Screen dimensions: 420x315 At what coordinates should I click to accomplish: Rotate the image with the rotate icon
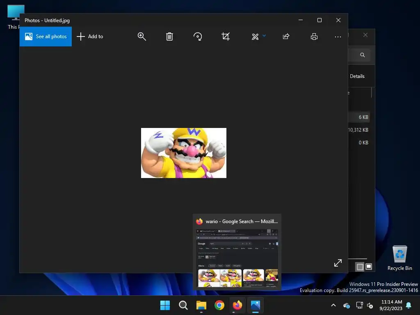tap(198, 37)
